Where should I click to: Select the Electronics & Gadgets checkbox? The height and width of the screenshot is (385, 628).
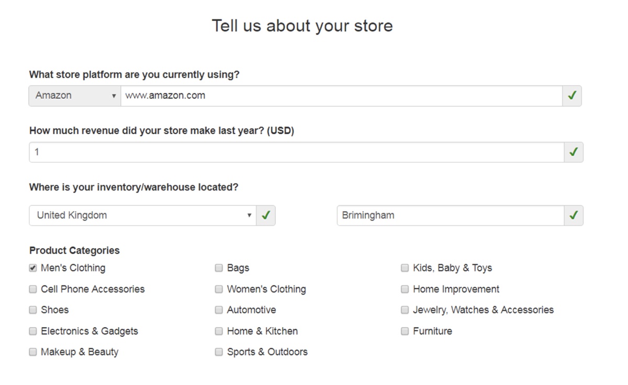pyautogui.click(x=33, y=331)
